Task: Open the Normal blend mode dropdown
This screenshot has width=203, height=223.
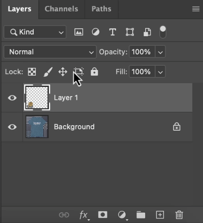Action: click(x=50, y=52)
